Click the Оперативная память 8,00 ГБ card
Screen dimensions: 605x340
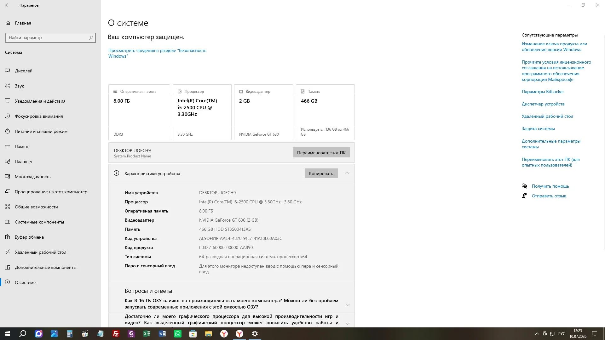point(139,112)
